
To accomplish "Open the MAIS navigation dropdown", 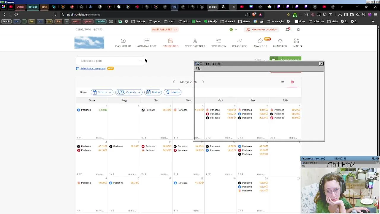I will pos(298,43).
